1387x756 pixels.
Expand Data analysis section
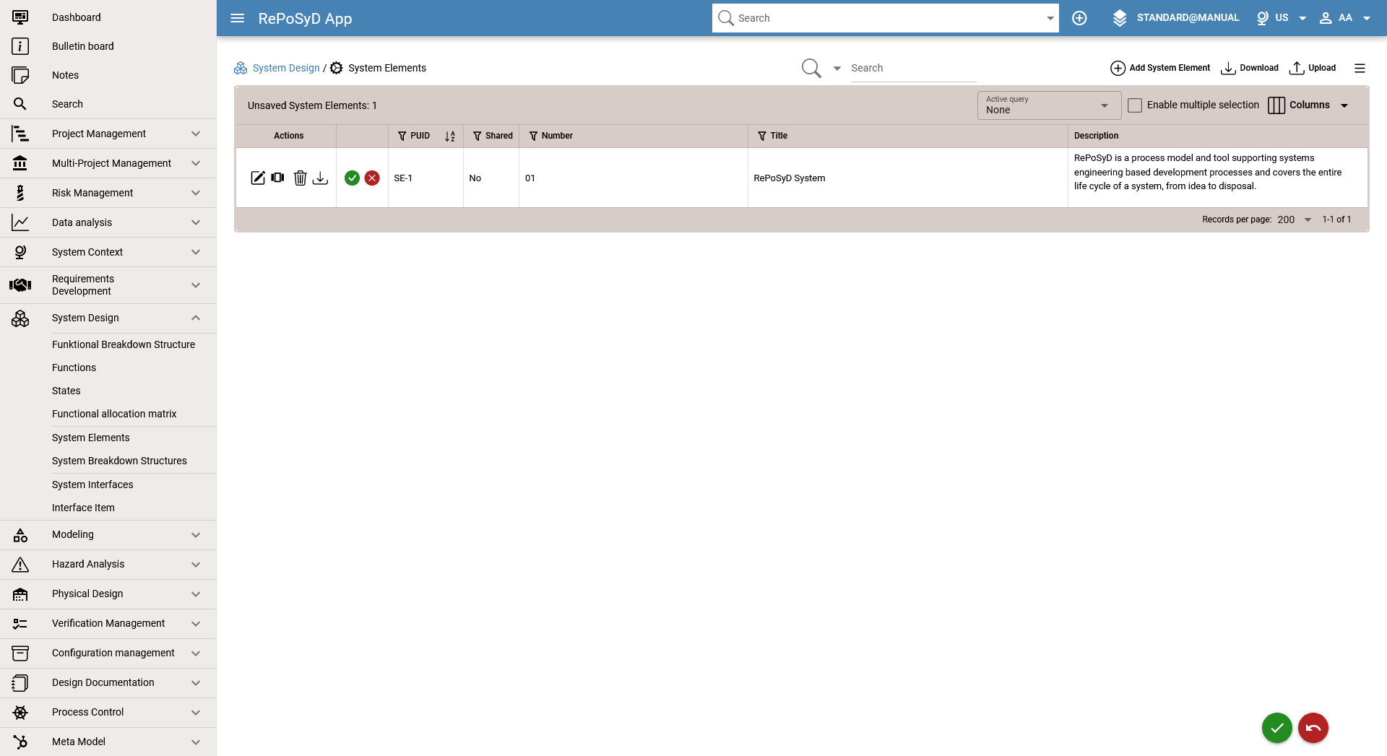[x=108, y=222]
